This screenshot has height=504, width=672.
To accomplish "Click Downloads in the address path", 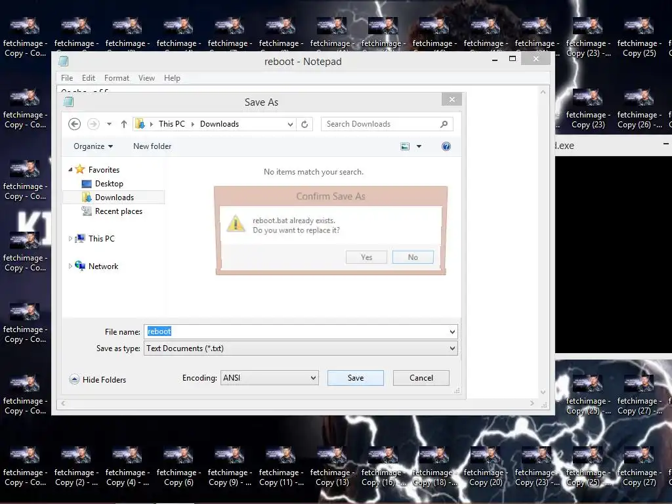I will click(x=219, y=124).
